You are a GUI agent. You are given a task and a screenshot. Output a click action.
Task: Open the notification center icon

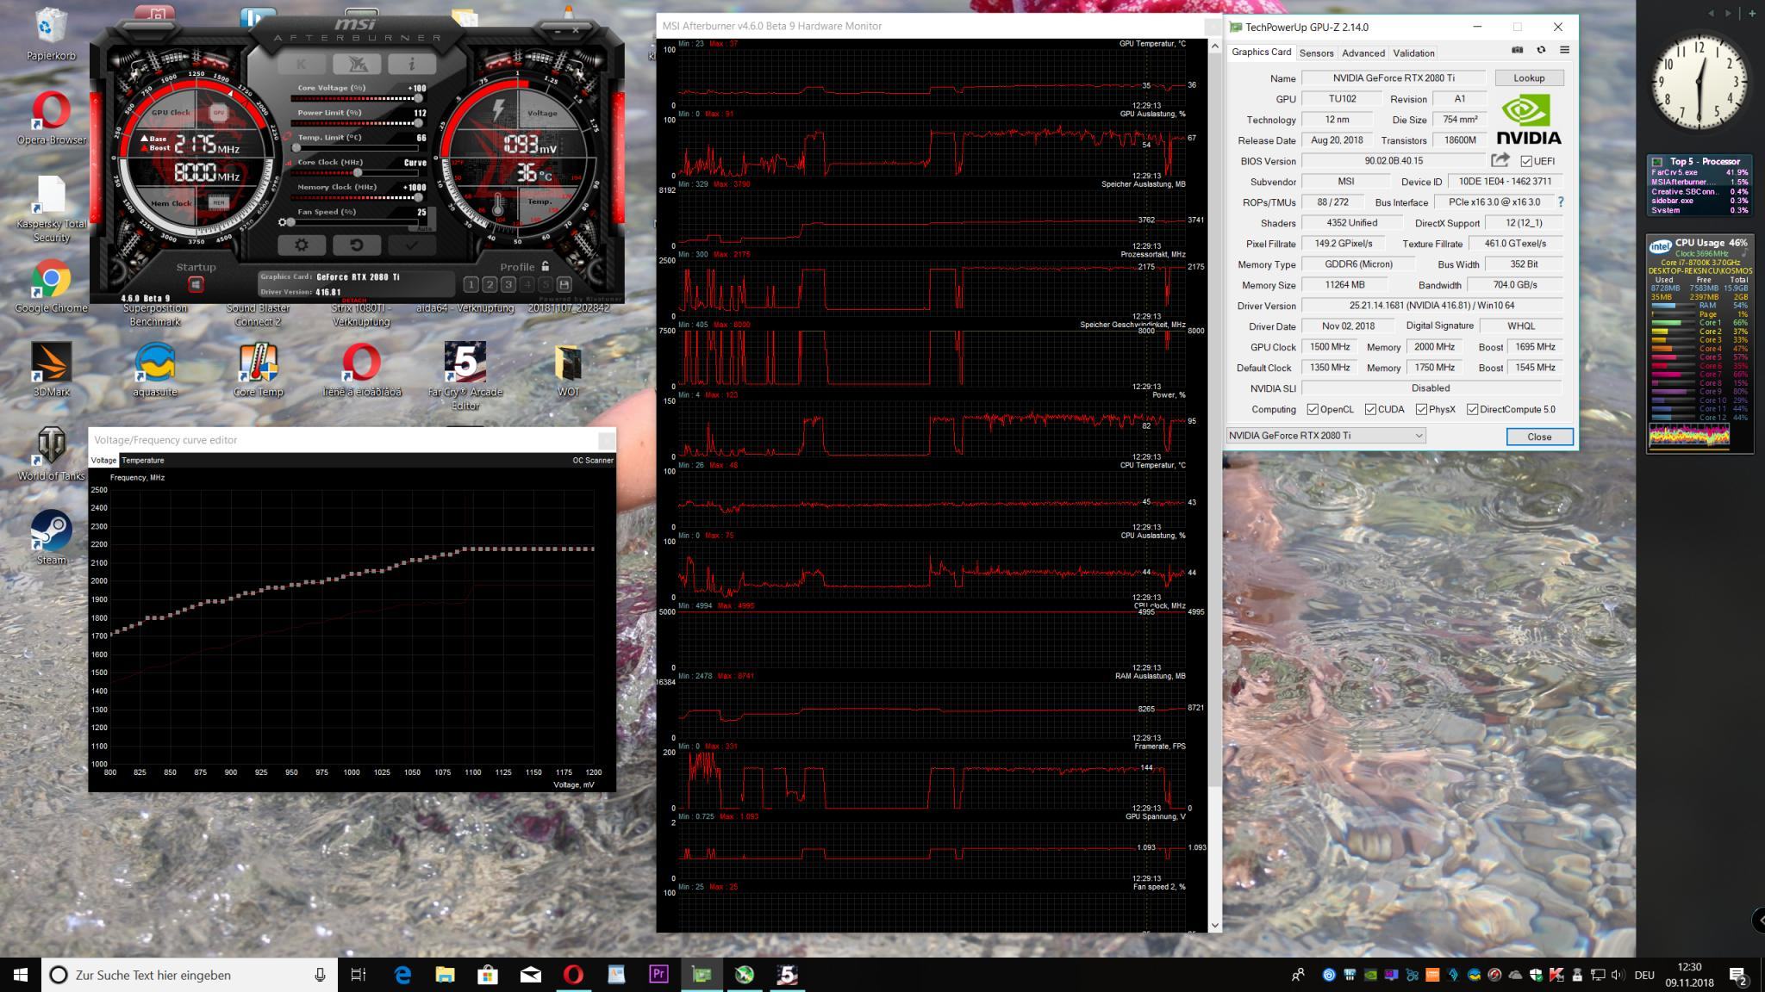[1737, 976]
